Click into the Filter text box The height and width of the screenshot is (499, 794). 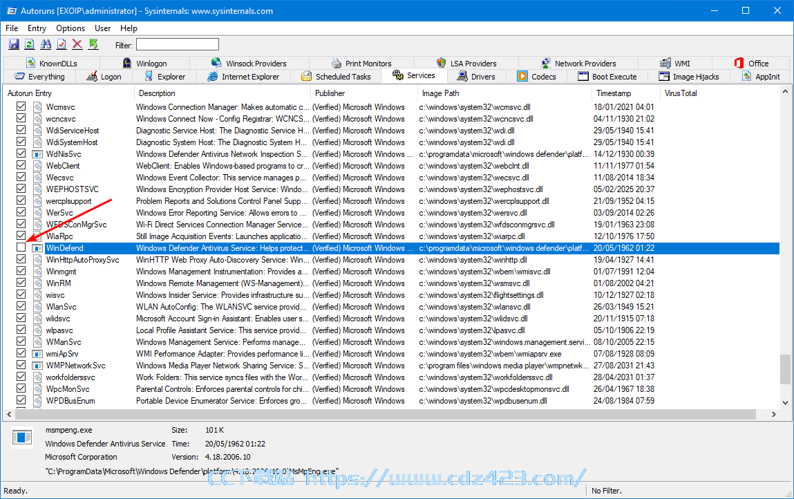[177, 45]
